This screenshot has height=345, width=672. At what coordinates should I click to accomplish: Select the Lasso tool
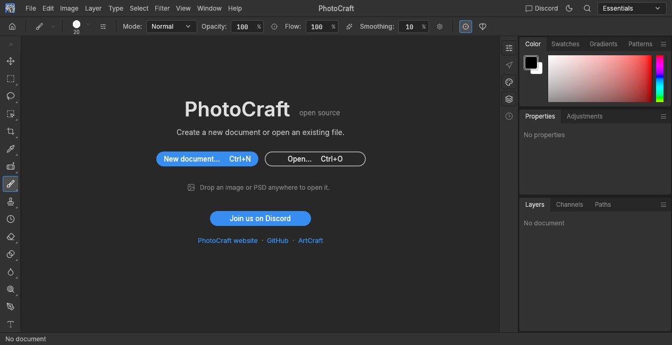tap(10, 96)
